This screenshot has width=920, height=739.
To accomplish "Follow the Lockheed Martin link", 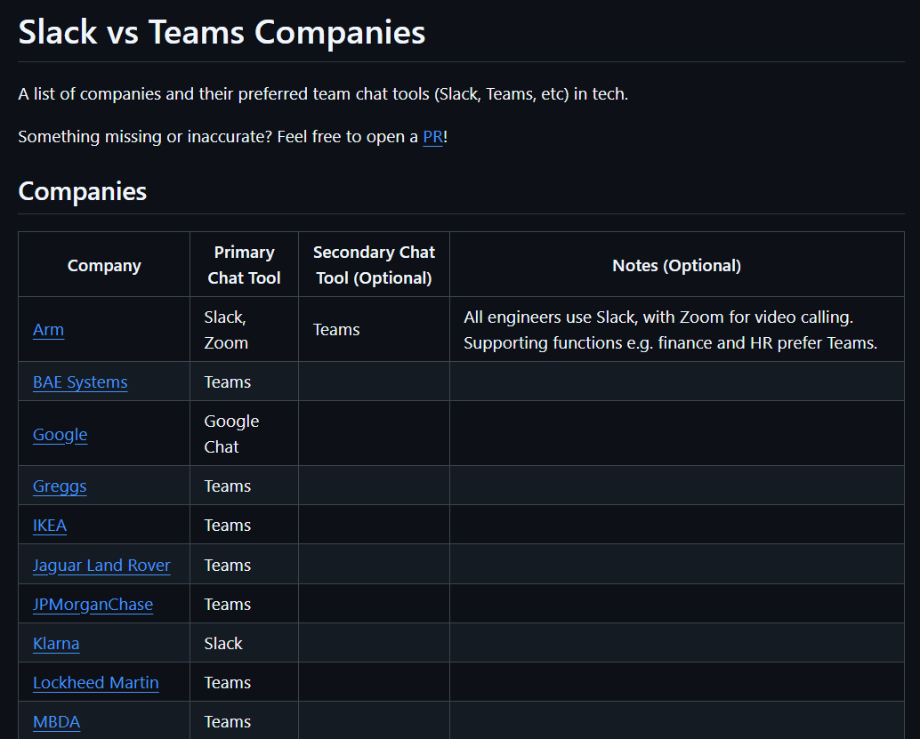I will [x=95, y=683].
